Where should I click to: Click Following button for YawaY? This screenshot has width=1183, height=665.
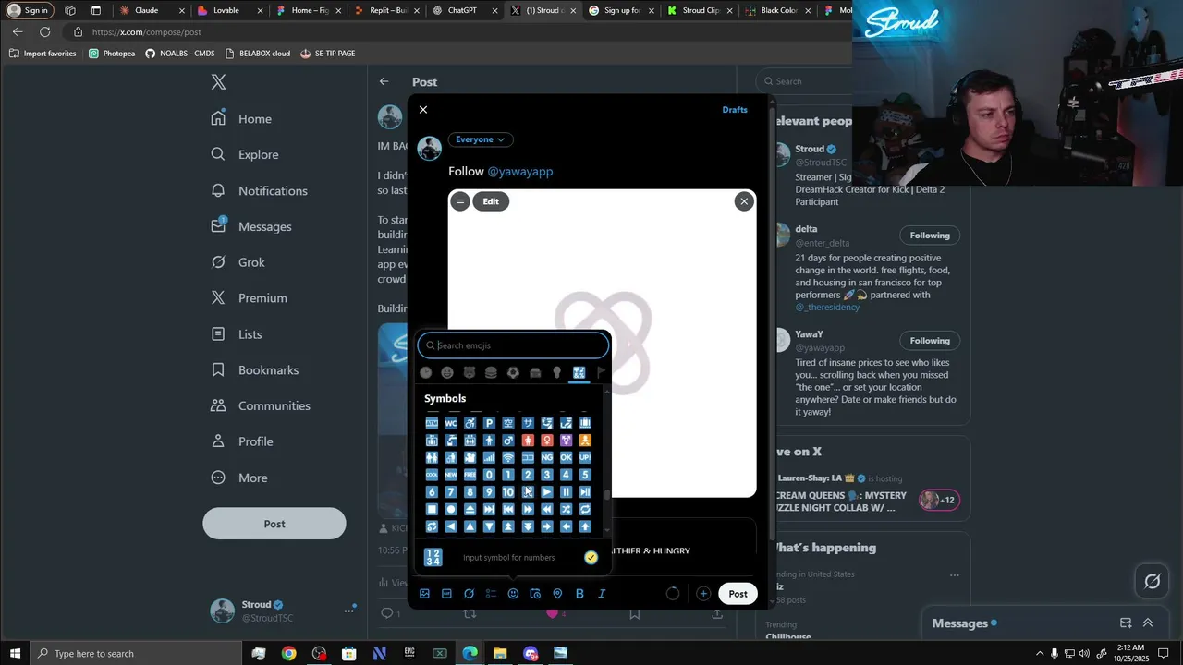(x=930, y=341)
